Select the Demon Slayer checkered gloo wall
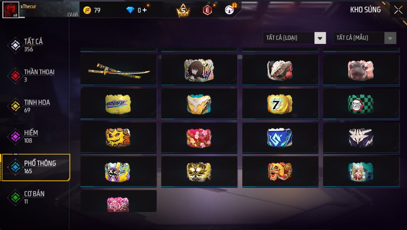The width and height of the screenshot is (407, 230). (361, 104)
